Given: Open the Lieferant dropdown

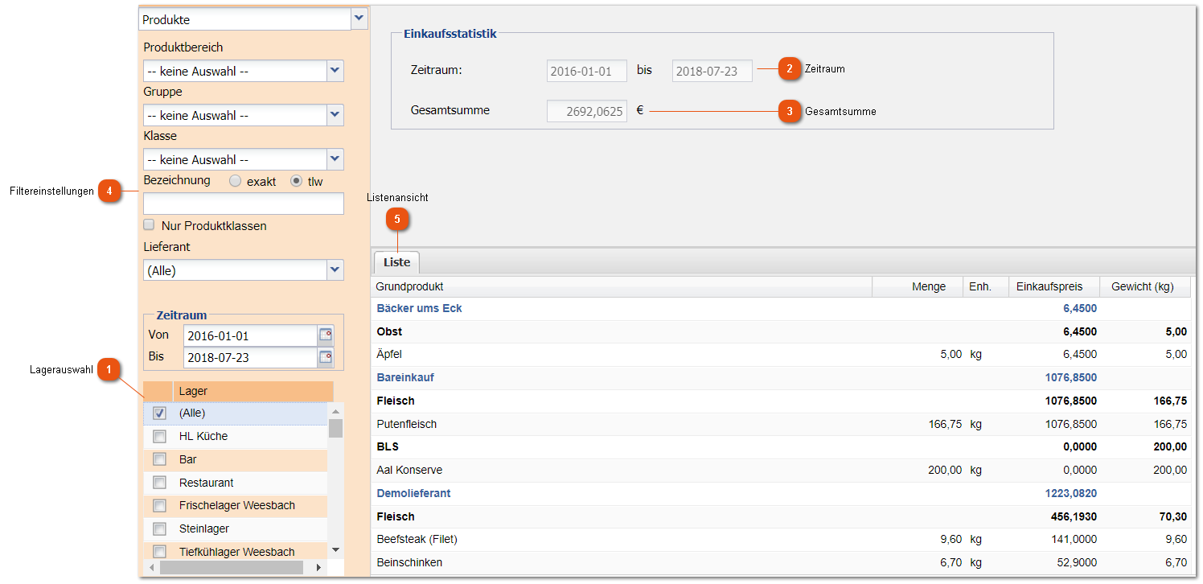Looking at the screenshot, I should click(335, 270).
